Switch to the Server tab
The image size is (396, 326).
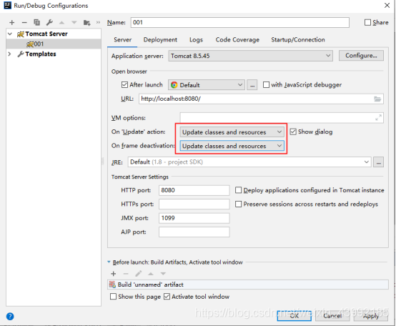pyautogui.click(x=122, y=39)
